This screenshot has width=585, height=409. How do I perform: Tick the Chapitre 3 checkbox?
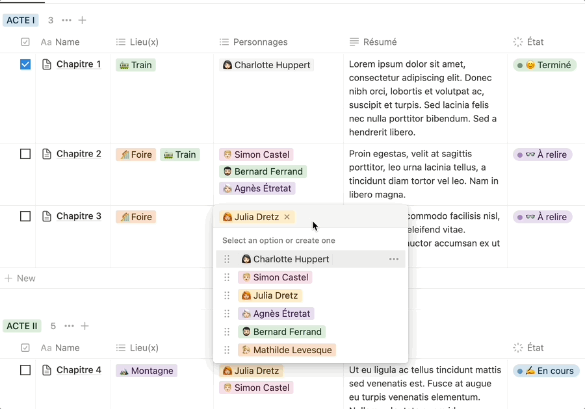pos(25,216)
